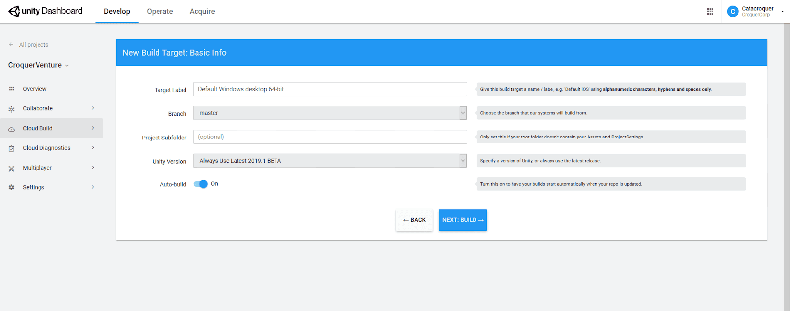The image size is (790, 311).
Task: Click the Overview grid icon
Action: tap(11, 89)
